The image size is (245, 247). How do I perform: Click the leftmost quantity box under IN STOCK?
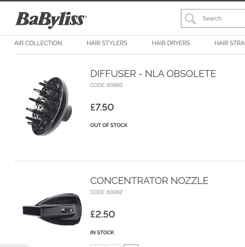pyautogui.click(x=97, y=246)
